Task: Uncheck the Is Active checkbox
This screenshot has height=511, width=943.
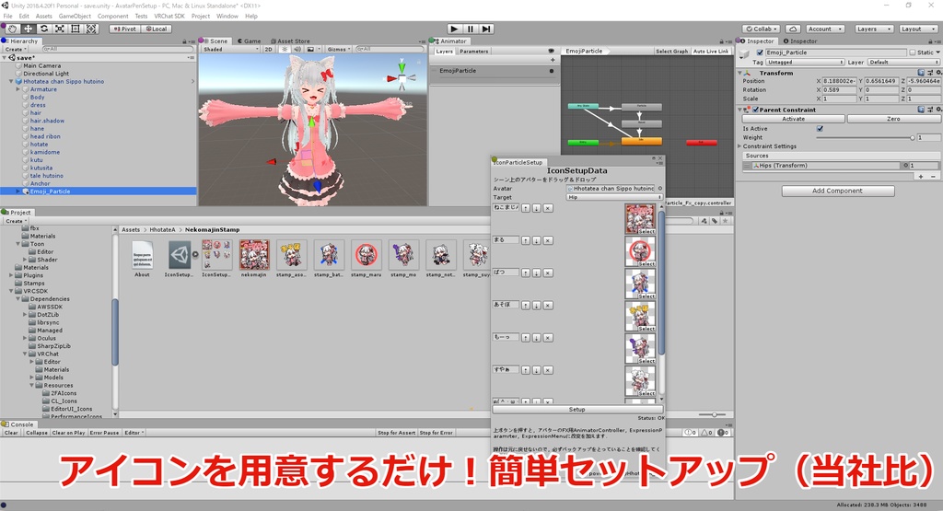Action: tap(820, 129)
